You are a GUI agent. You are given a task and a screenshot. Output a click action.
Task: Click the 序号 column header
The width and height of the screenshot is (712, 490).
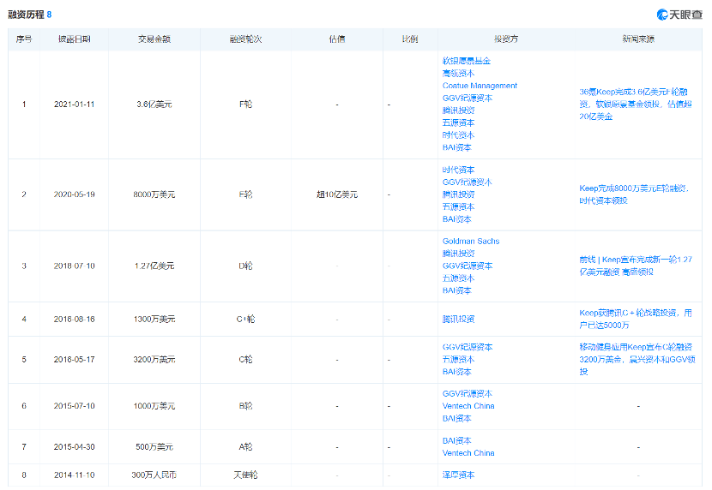[x=24, y=39]
